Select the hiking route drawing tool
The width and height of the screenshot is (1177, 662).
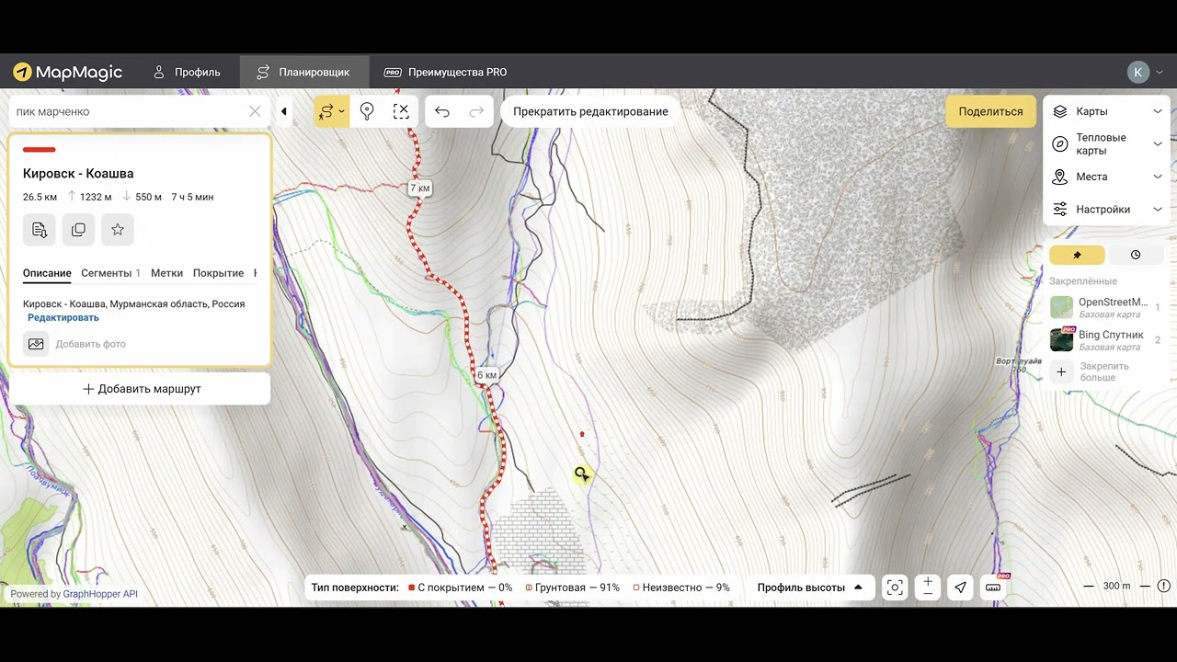click(326, 111)
